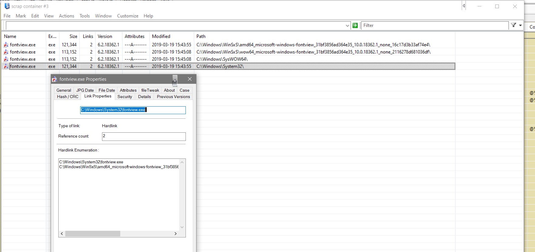The height and width of the screenshot is (252, 535).
Task: Sort by the Links column header
Action: [88, 36]
